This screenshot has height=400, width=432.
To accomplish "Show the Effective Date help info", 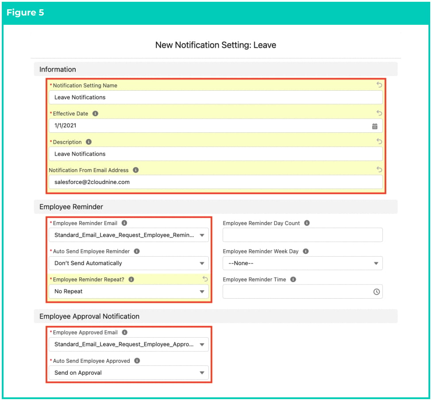I will (x=95, y=114).
